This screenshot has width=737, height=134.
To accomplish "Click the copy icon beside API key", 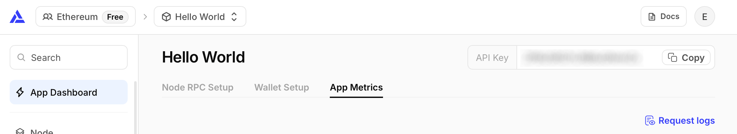I will [672, 57].
